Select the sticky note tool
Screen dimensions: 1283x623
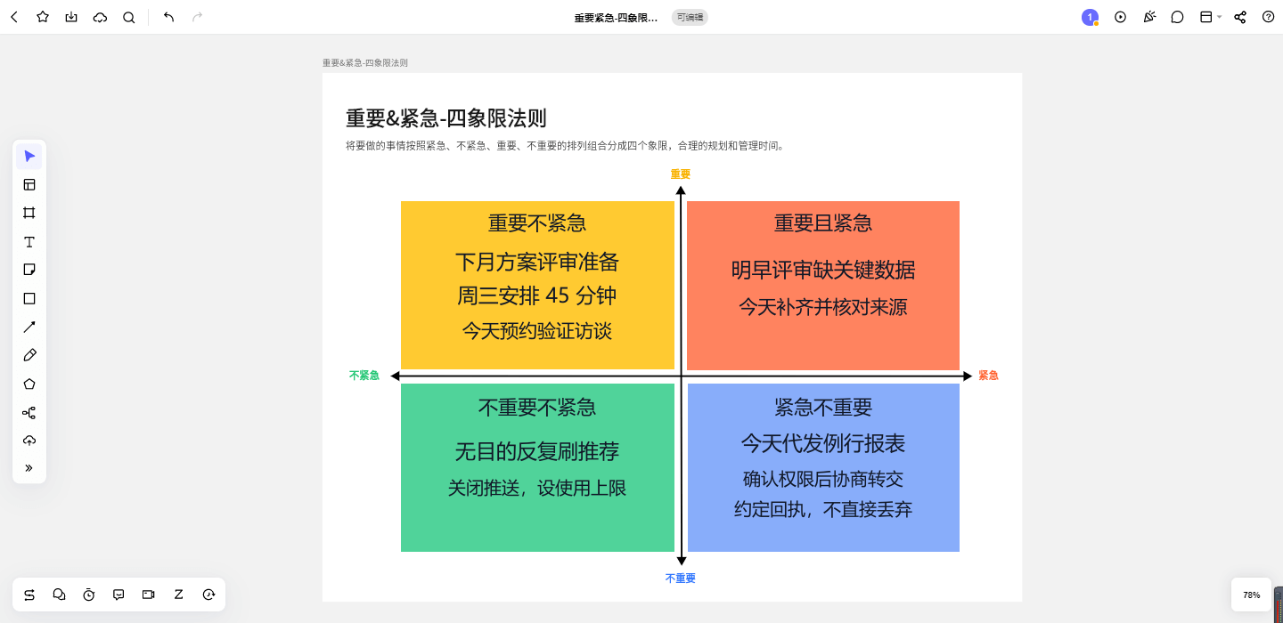(x=29, y=270)
